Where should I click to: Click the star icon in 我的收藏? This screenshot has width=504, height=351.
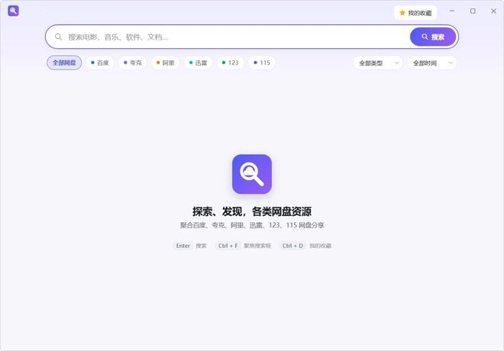[402, 13]
